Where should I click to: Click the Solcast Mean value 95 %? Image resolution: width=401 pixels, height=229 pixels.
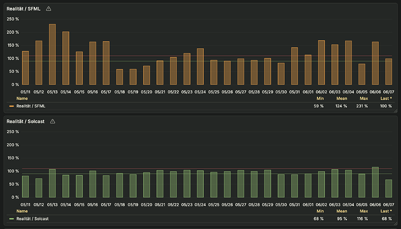(342, 219)
